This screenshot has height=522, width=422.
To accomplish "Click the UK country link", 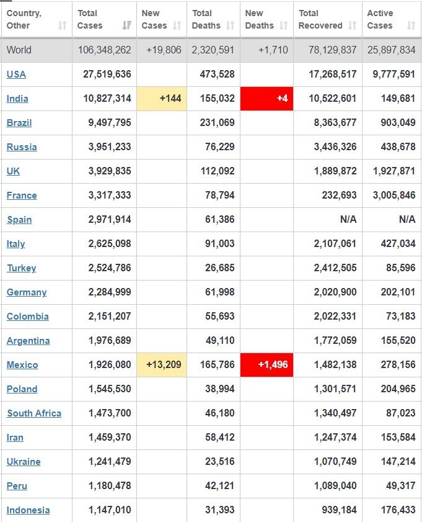I will coord(13,171).
